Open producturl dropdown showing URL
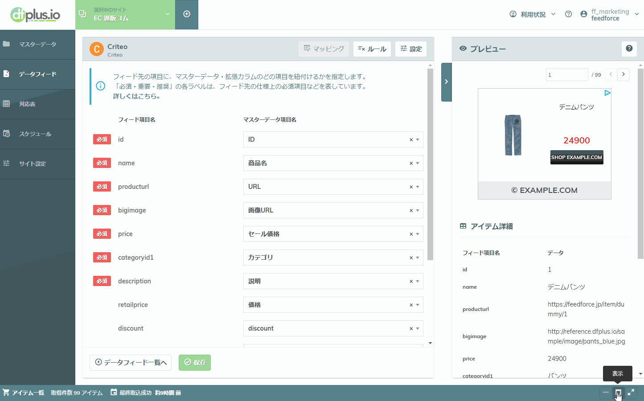Viewport: 644px width, 401px height. (333, 187)
